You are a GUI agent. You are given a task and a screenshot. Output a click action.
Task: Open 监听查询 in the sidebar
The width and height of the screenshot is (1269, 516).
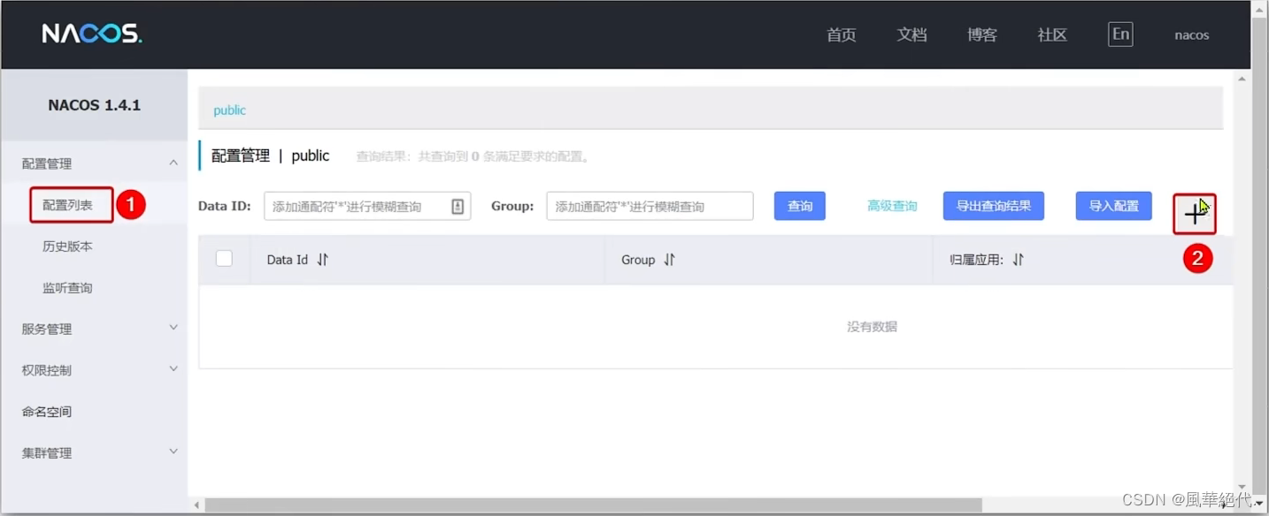click(x=67, y=288)
